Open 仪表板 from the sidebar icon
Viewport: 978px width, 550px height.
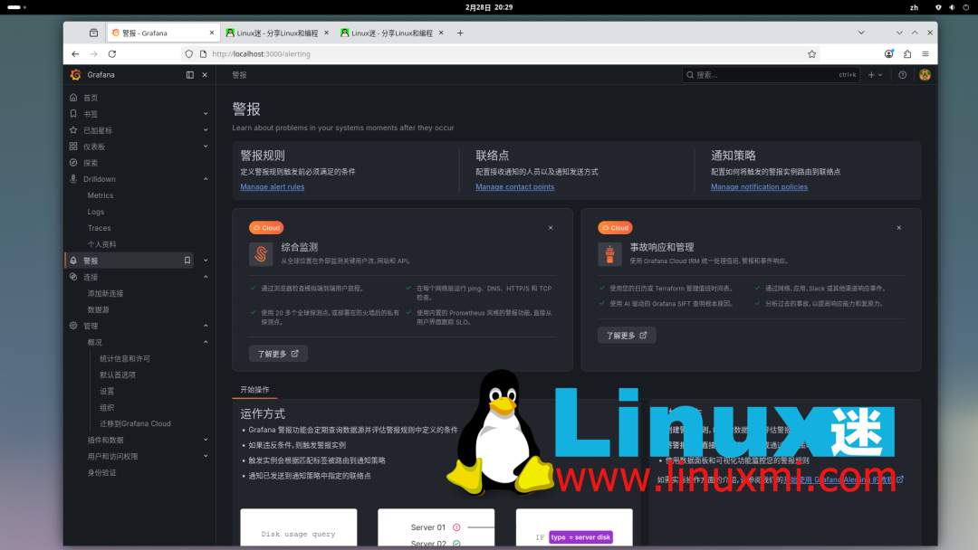[x=72, y=146]
